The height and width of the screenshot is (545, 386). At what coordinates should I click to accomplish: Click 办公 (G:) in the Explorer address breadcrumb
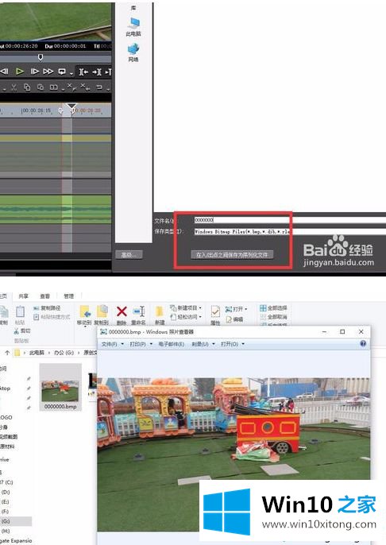click(64, 353)
